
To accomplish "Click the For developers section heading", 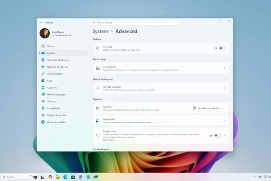I will click(101, 149).
